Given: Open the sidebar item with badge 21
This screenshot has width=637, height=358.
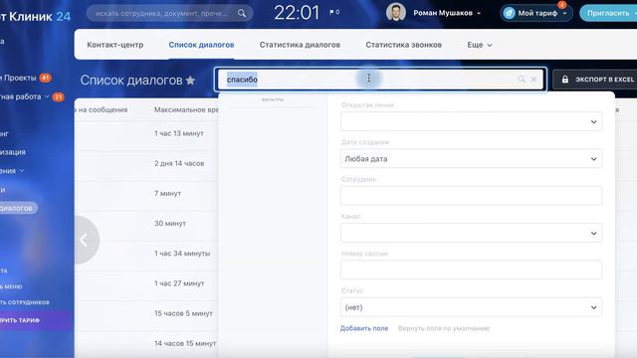Looking at the screenshot, I should (x=32, y=96).
